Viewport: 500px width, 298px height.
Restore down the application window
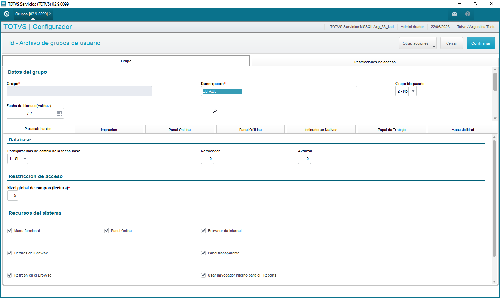475,4
